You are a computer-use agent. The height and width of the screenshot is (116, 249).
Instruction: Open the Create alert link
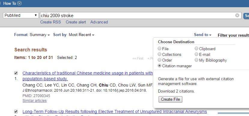coord(76,22)
